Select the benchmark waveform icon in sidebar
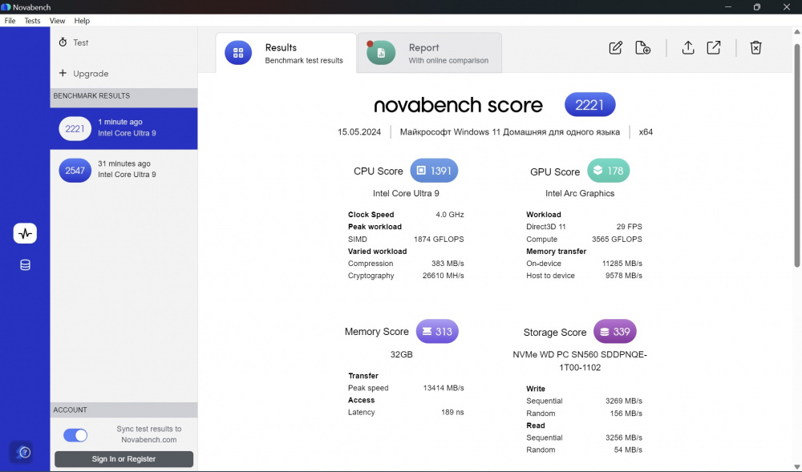802x472 pixels. click(x=25, y=233)
